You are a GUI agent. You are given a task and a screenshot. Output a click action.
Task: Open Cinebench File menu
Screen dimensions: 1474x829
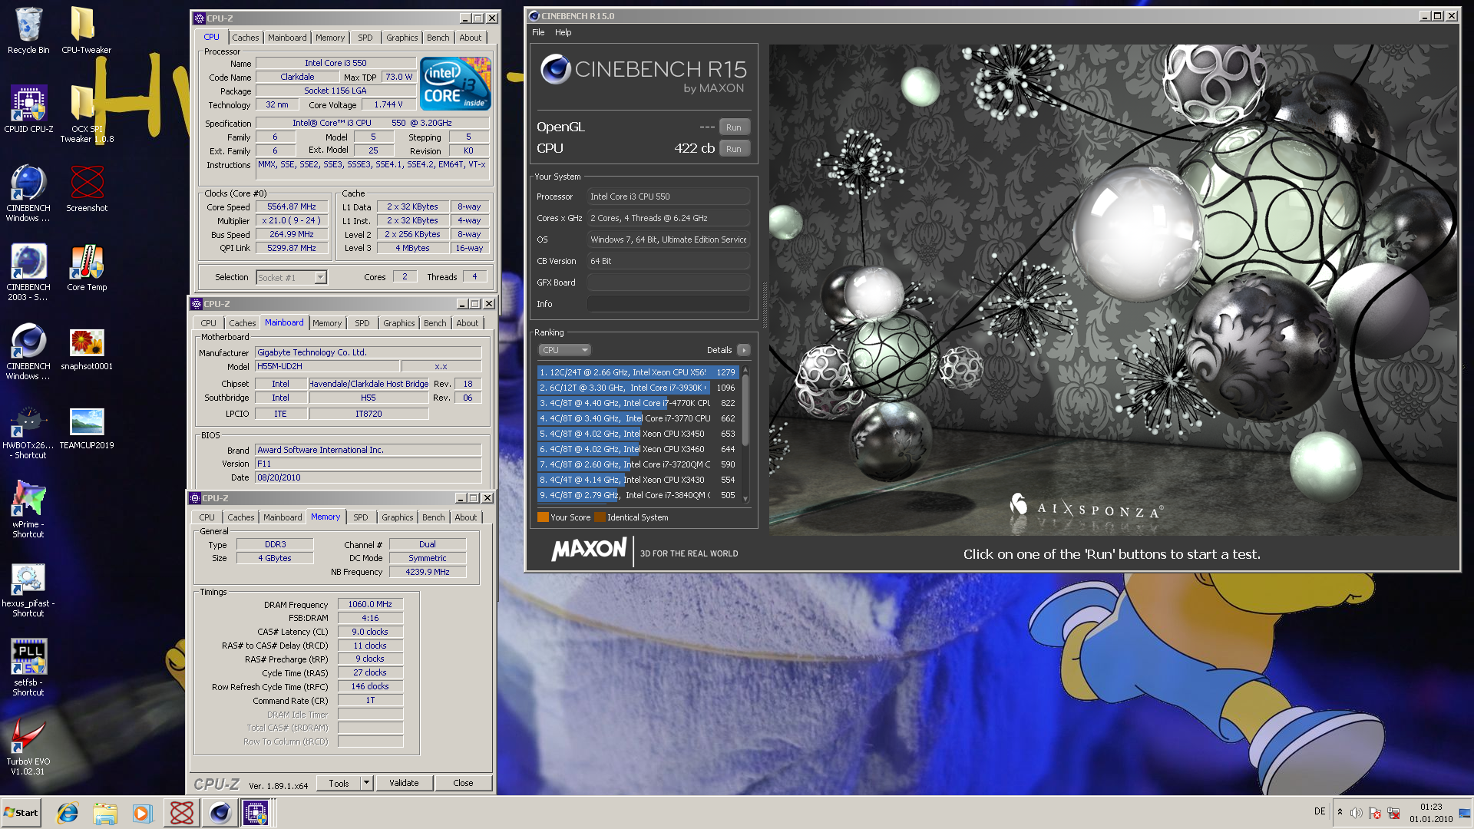click(x=538, y=32)
